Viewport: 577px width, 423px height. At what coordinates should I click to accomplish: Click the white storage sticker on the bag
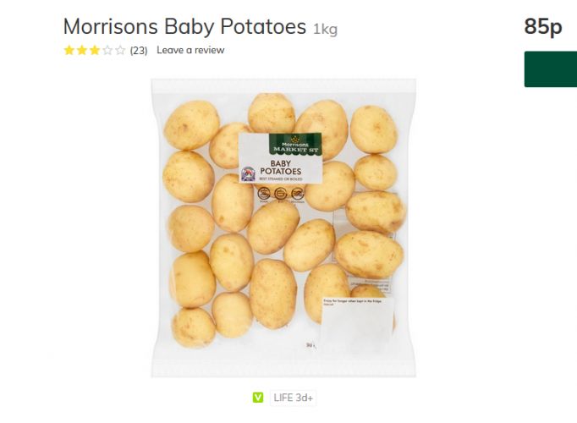pyautogui.click(x=356, y=324)
